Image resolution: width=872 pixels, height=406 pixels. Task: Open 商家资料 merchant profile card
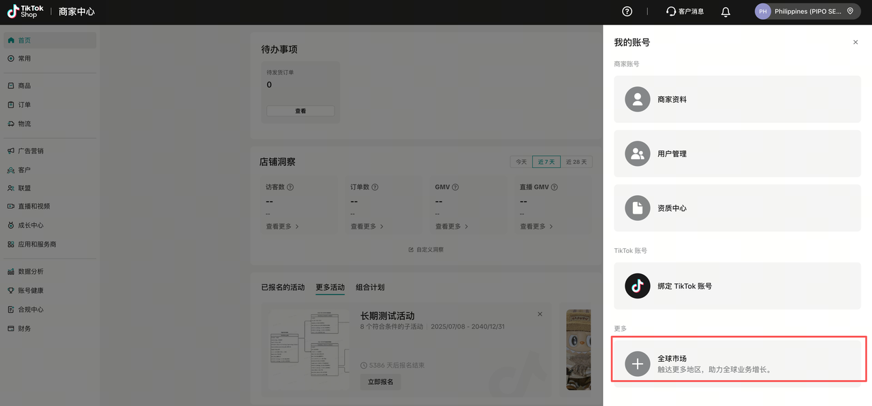click(x=737, y=99)
